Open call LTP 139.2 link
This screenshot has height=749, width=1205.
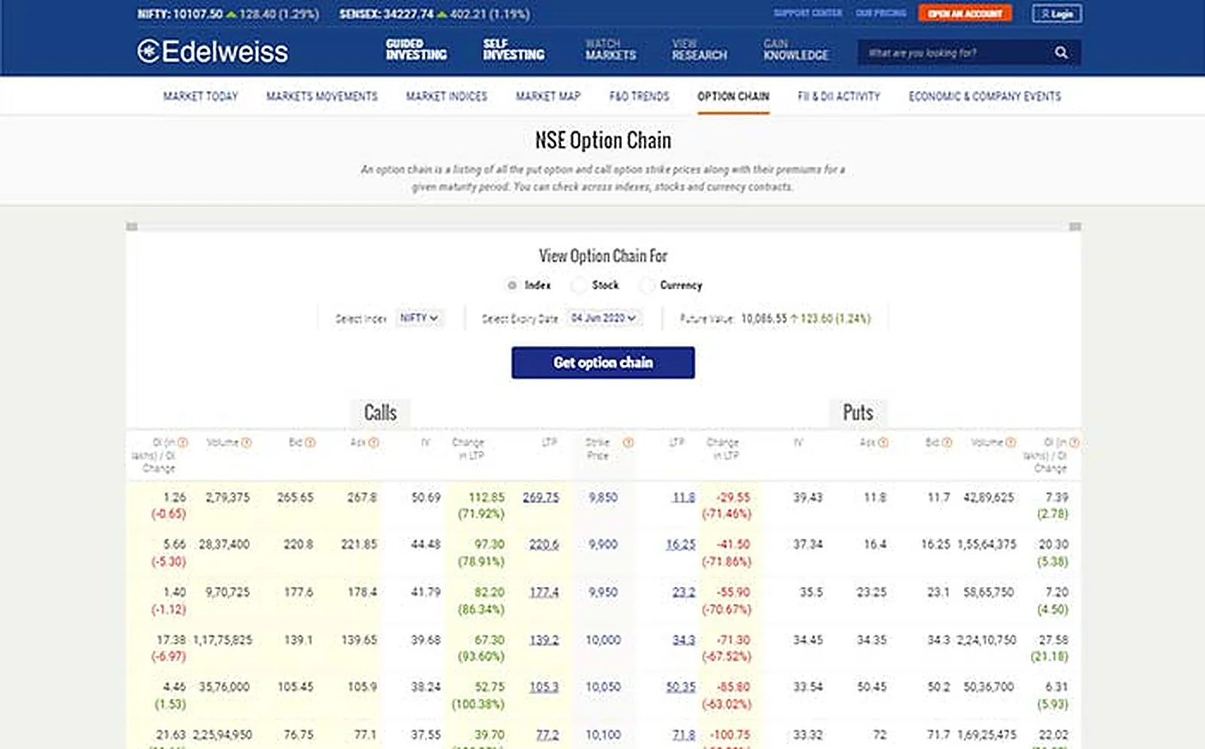544,640
